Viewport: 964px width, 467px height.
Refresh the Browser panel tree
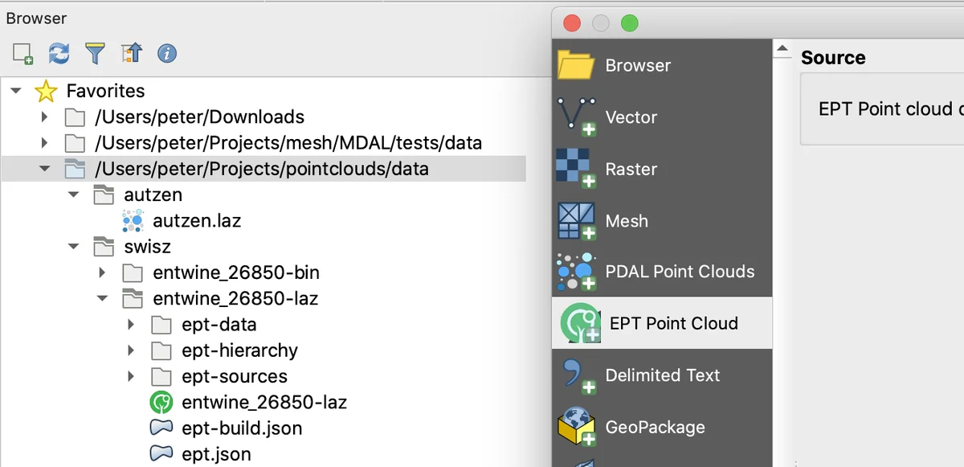click(x=59, y=54)
